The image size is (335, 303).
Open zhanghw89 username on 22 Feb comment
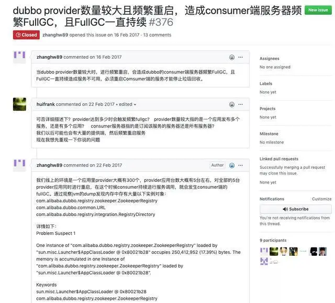click(49, 165)
